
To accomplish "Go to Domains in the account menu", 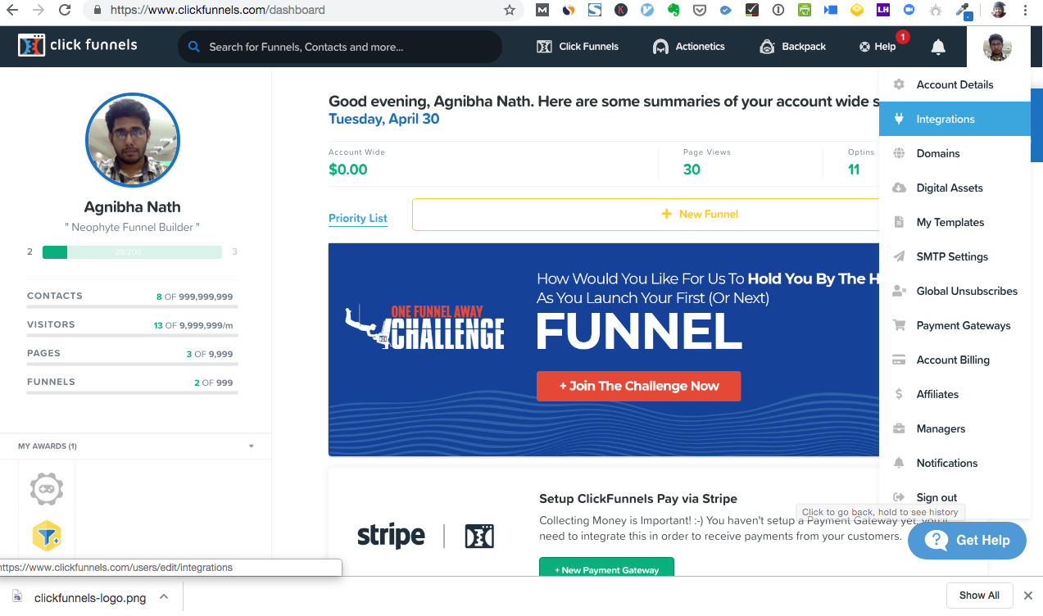I will tap(955, 153).
